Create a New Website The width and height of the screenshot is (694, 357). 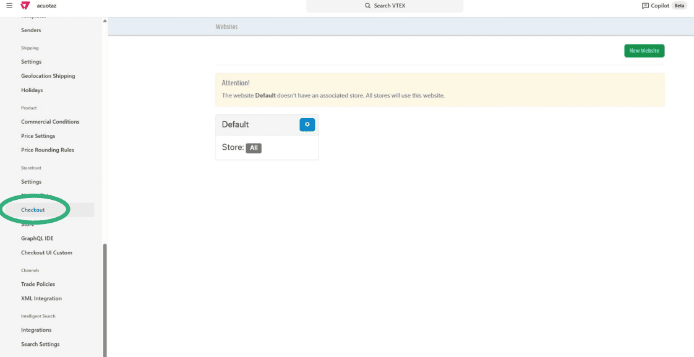tap(644, 50)
